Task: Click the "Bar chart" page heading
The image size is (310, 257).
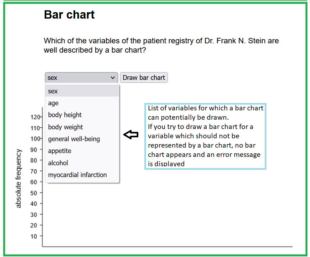Action: [x=69, y=15]
